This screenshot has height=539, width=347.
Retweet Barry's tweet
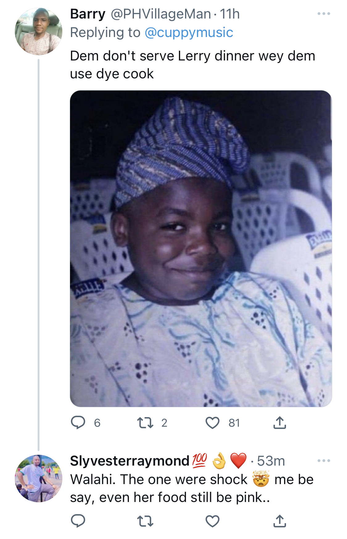coord(145,423)
